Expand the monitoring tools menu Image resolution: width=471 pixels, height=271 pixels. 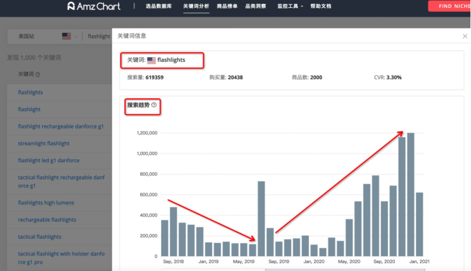(290, 6)
